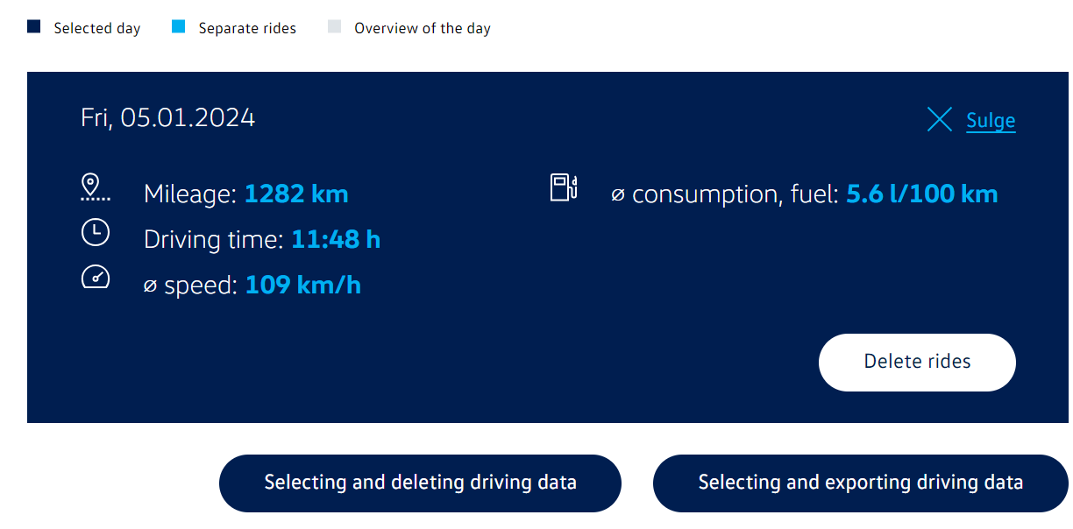This screenshot has height=529, width=1073.
Task: Click the 109 km/h average speed value
Action: tap(302, 285)
